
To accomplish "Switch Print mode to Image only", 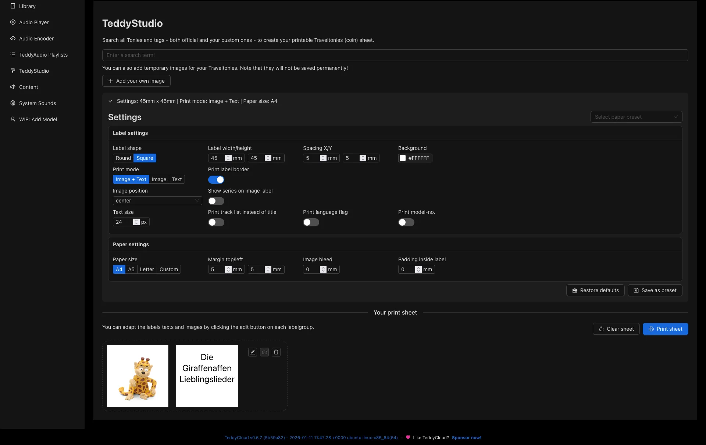I will [x=158, y=179].
